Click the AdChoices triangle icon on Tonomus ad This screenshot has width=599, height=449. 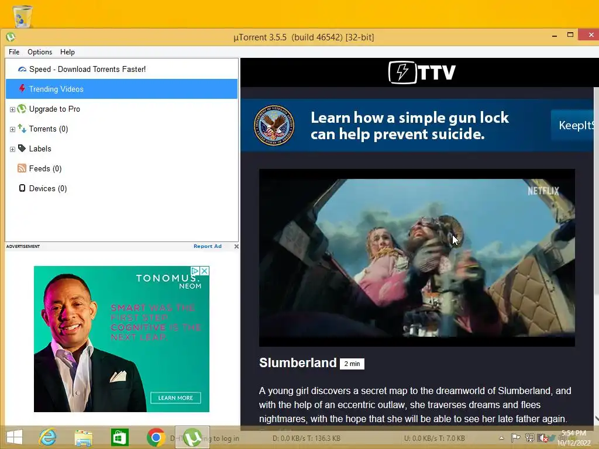(x=195, y=271)
